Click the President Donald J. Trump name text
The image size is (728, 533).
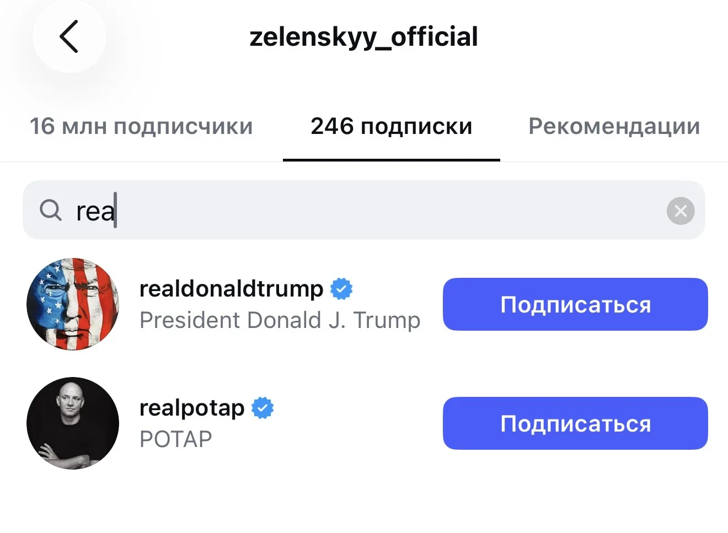tap(280, 320)
